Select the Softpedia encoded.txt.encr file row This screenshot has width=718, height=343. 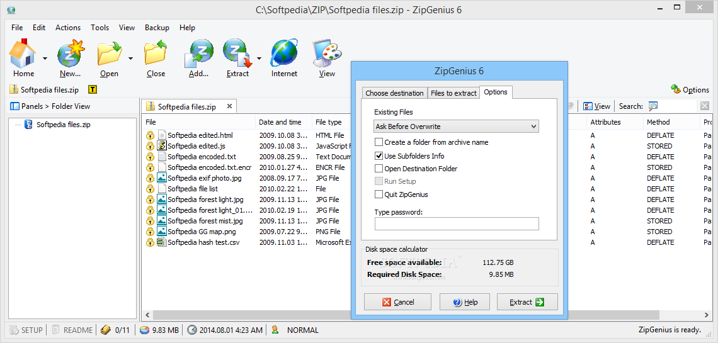[x=209, y=167]
